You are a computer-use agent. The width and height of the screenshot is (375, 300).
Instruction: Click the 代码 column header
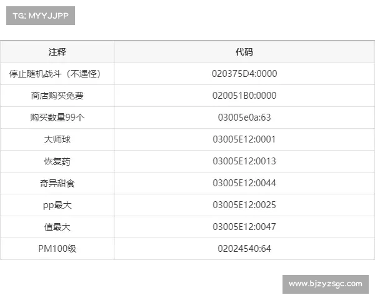[244, 52]
